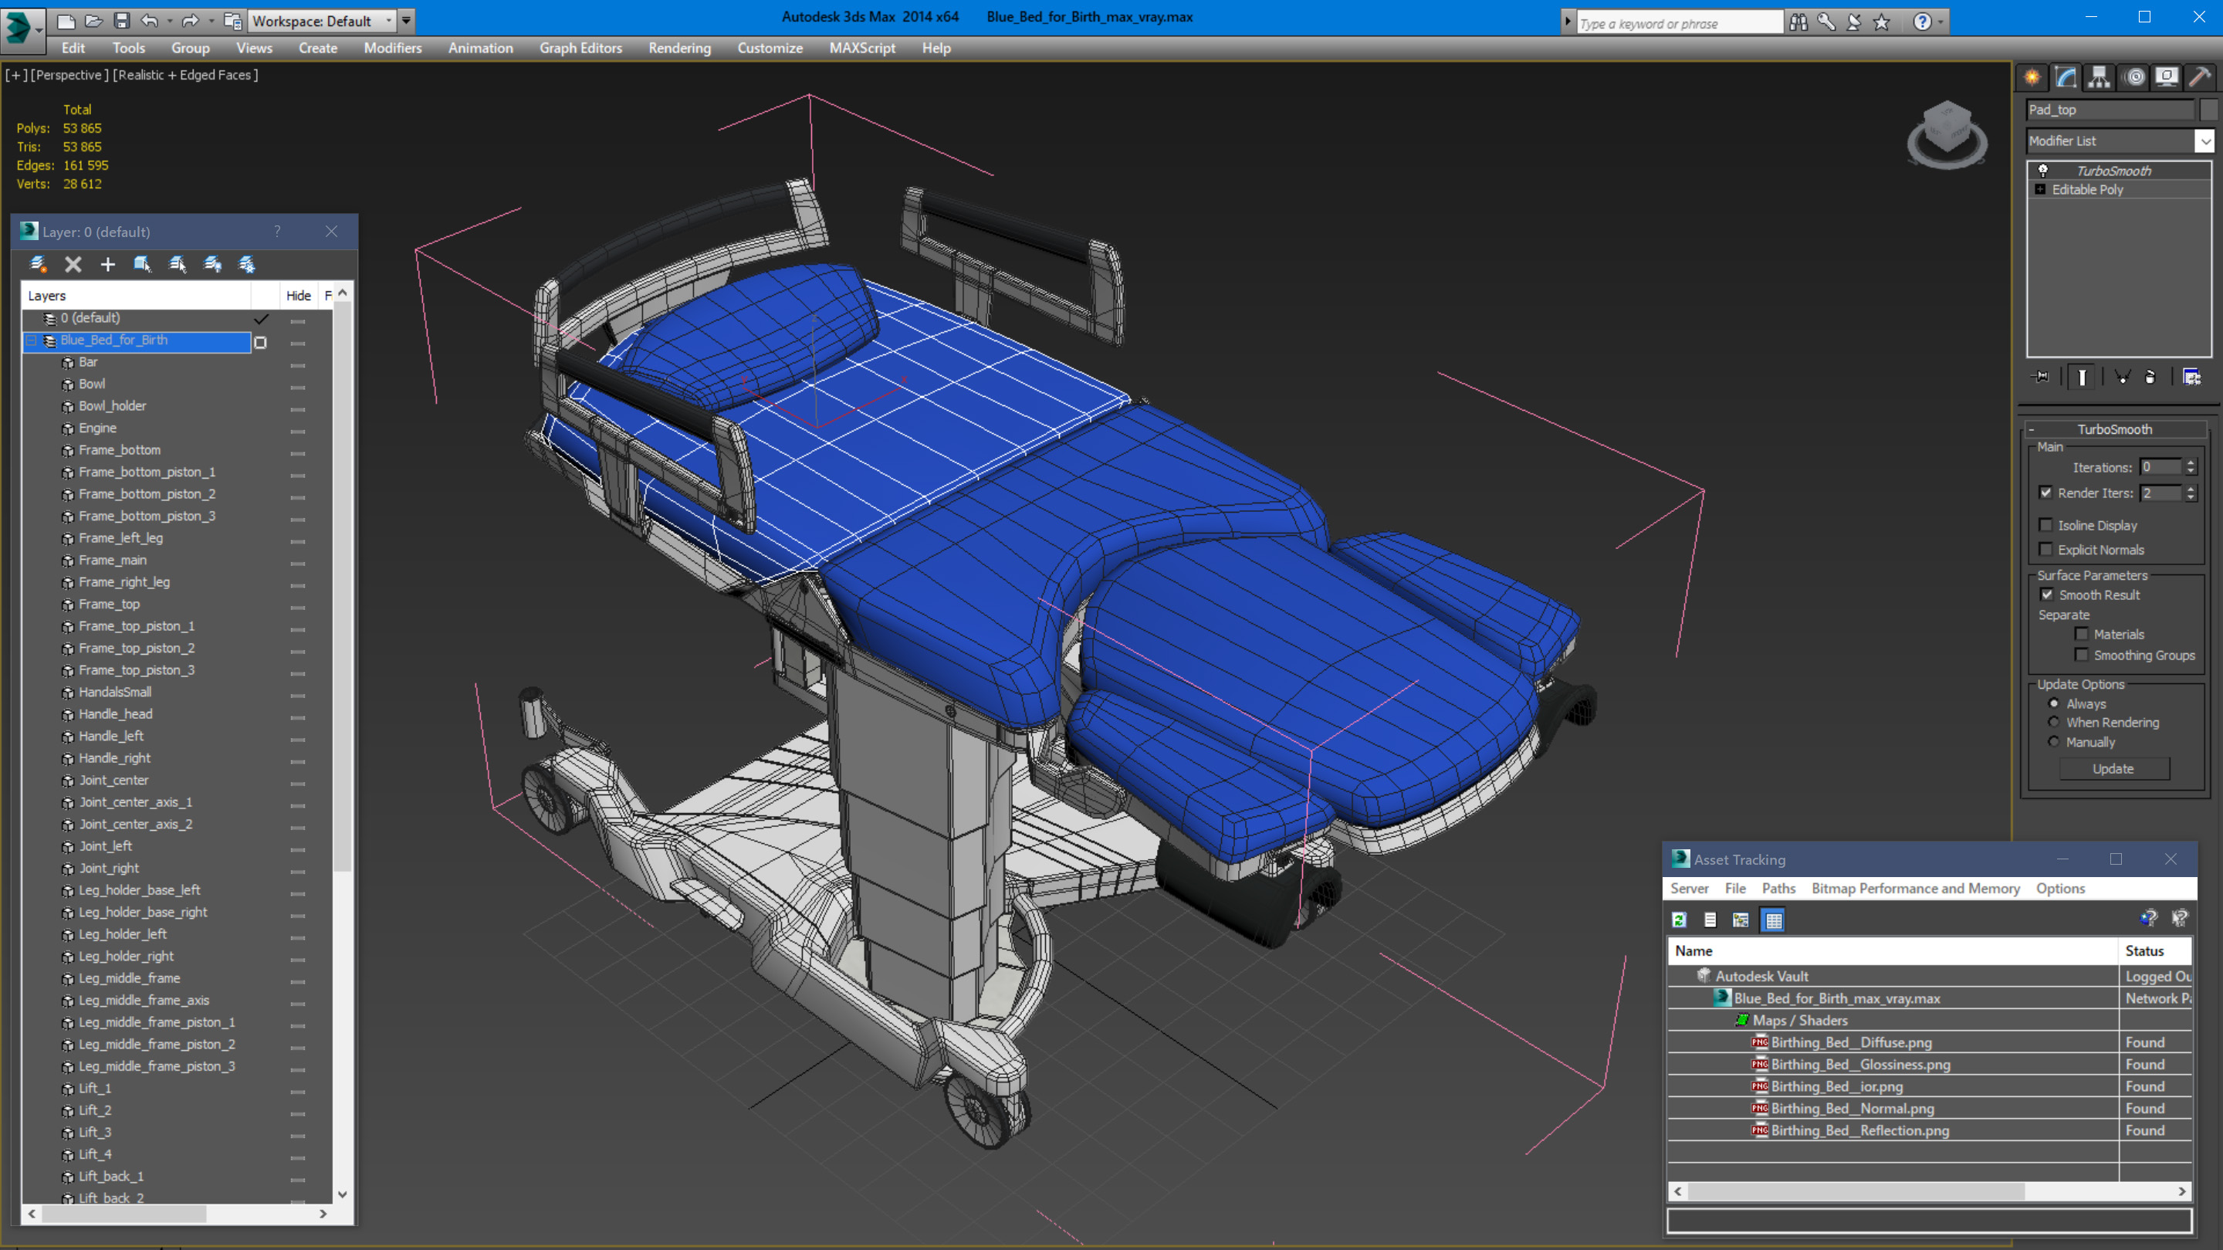Open the help question mark dropdown arrow
2223x1250 pixels.
(1942, 22)
